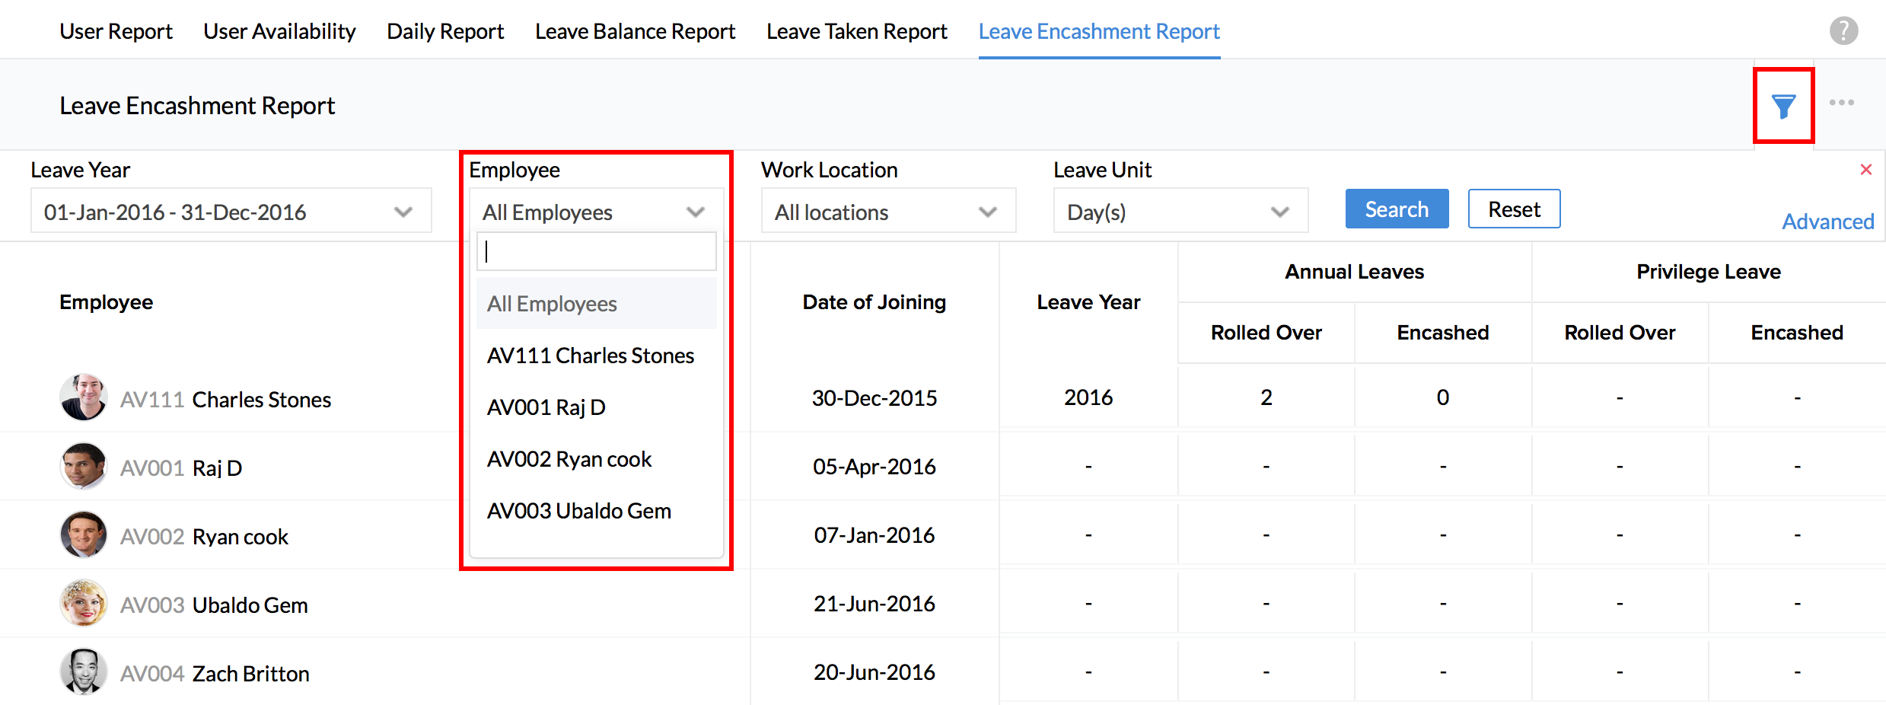Click Ubaldo Gem's profile avatar
Screen dimensions: 1886x705
[x=83, y=603]
